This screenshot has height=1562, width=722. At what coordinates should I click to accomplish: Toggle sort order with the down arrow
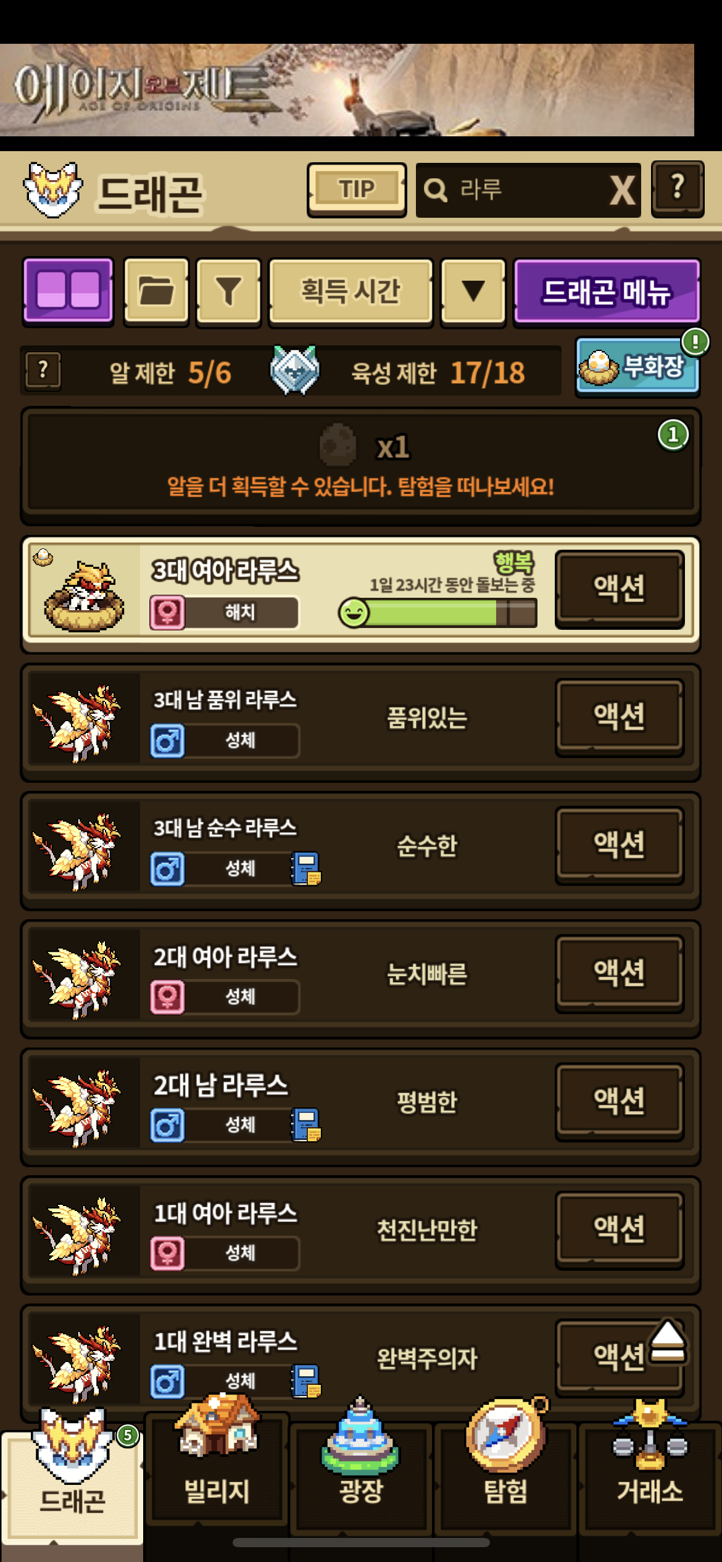473,291
